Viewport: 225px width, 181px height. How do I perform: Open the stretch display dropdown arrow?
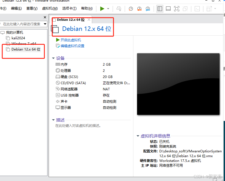point(215,9)
